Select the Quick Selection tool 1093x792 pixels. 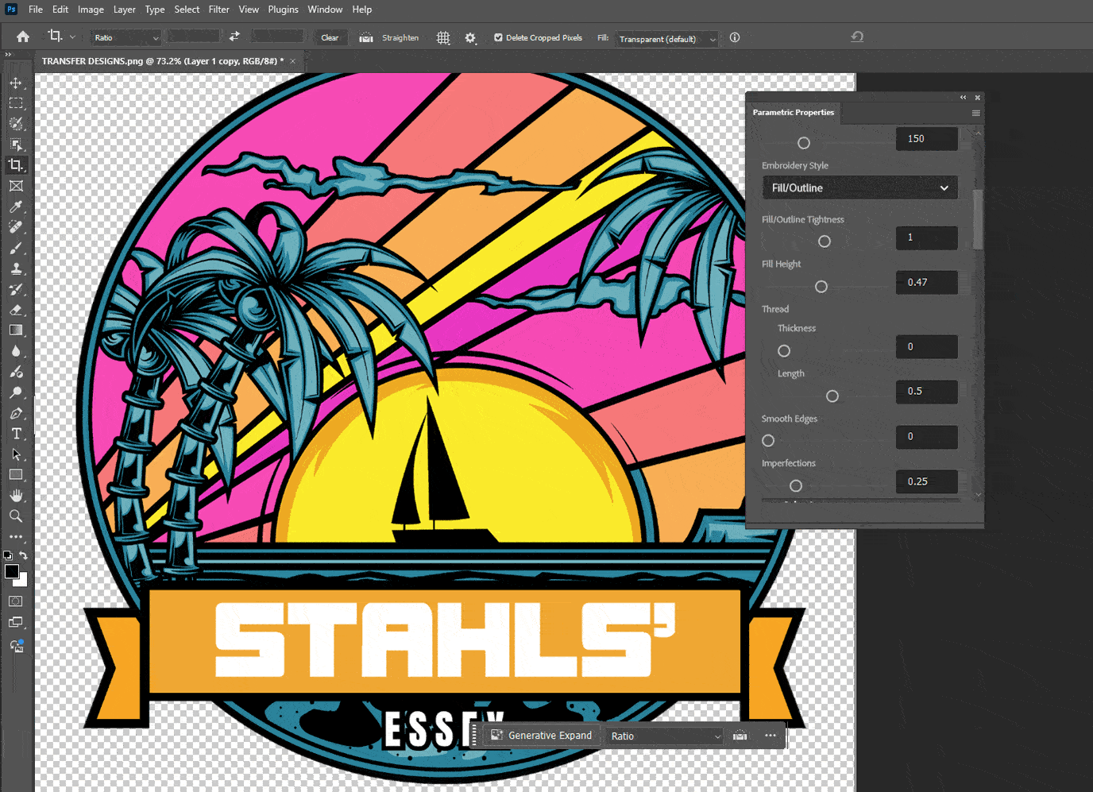[x=16, y=124]
